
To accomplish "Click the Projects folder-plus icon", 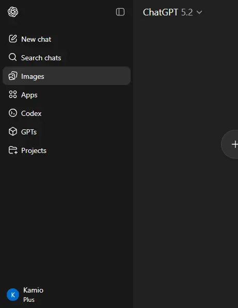I will click(x=13, y=150).
